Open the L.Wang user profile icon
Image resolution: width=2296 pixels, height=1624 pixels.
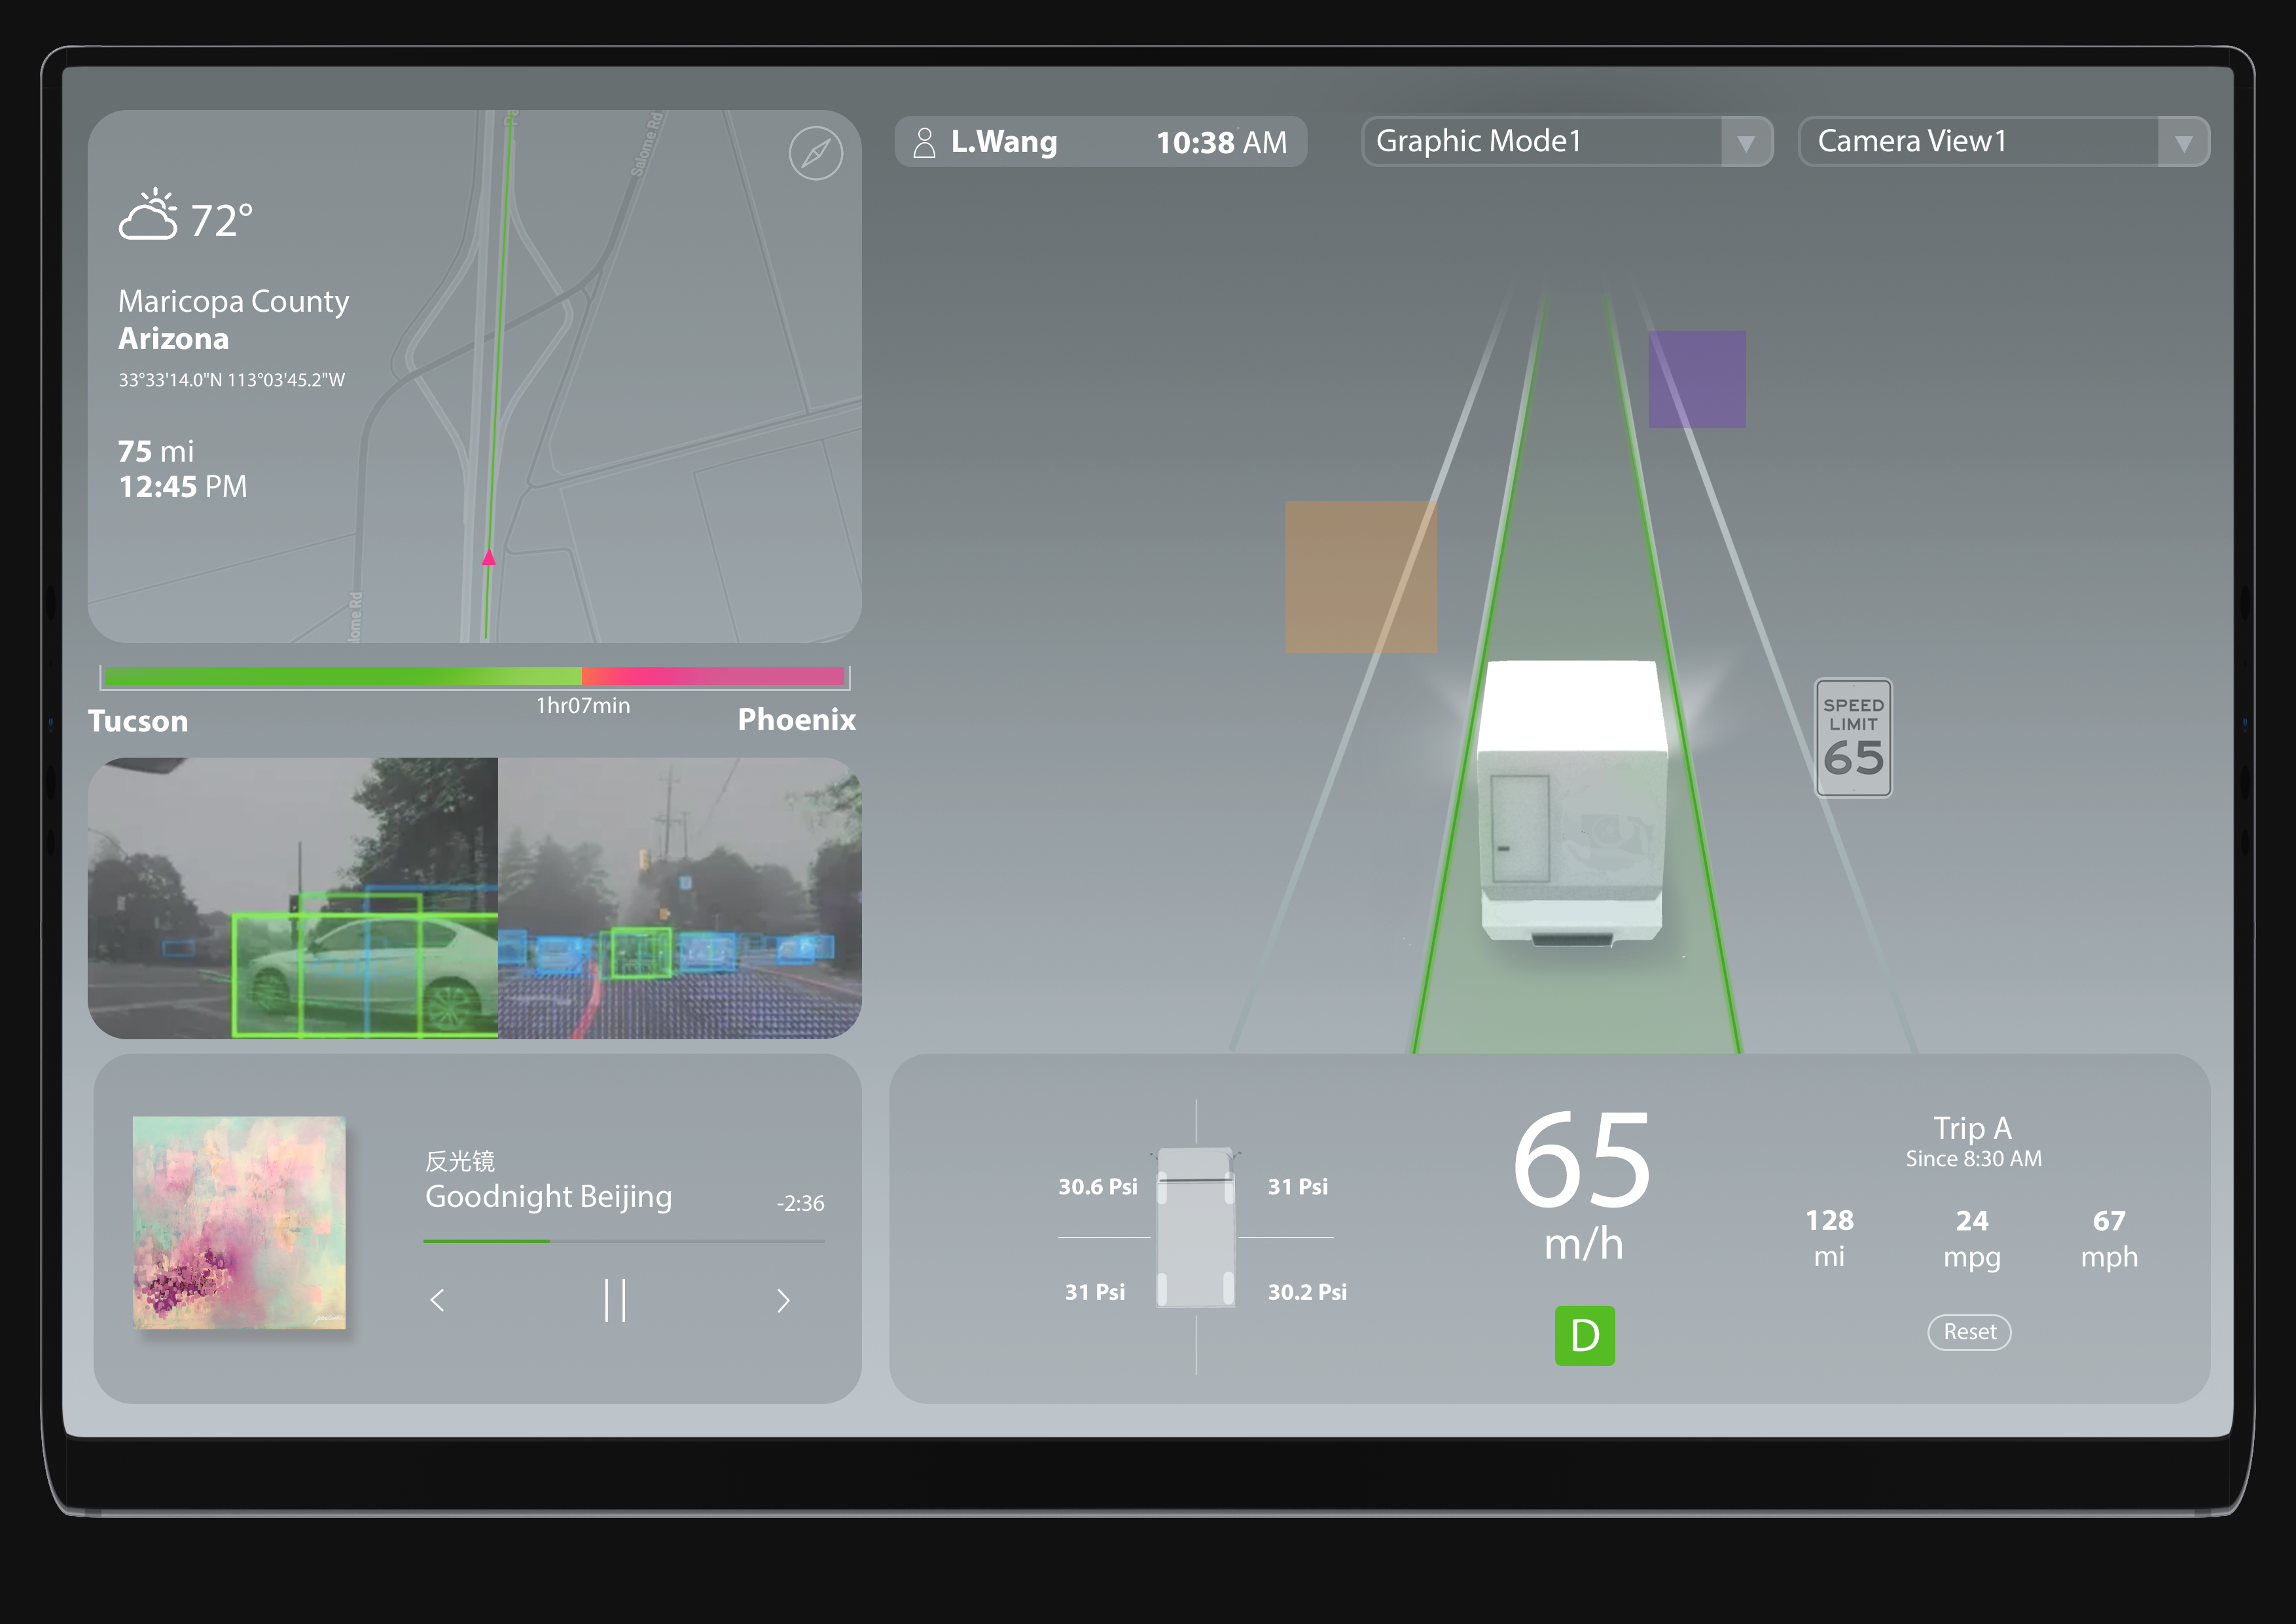point(924,142)
